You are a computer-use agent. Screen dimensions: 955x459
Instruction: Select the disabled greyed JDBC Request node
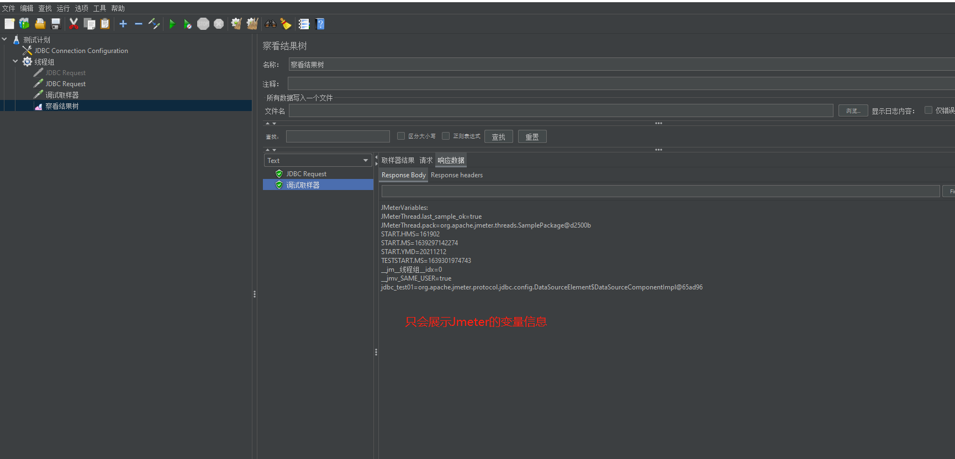click(x=65, y=73)
